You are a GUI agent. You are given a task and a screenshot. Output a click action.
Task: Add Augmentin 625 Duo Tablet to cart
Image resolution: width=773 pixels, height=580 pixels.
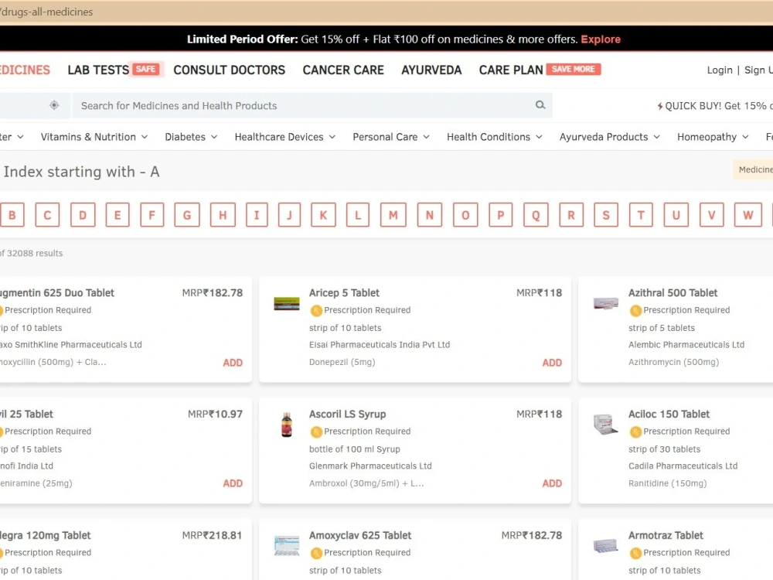point(233,363)
